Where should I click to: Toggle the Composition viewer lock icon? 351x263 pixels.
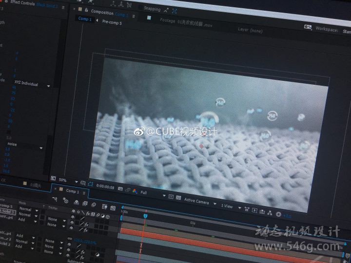[86, 10]
